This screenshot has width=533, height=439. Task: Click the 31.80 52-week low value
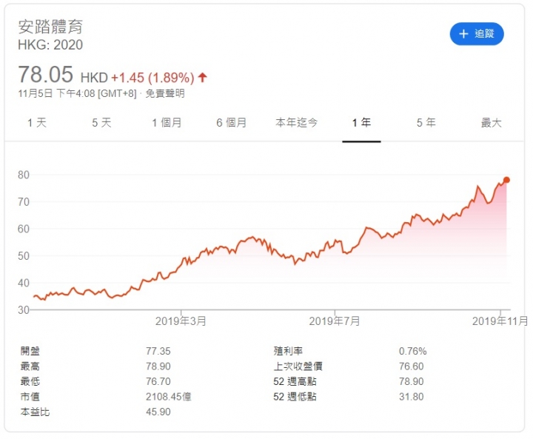(x=412, y=397)
